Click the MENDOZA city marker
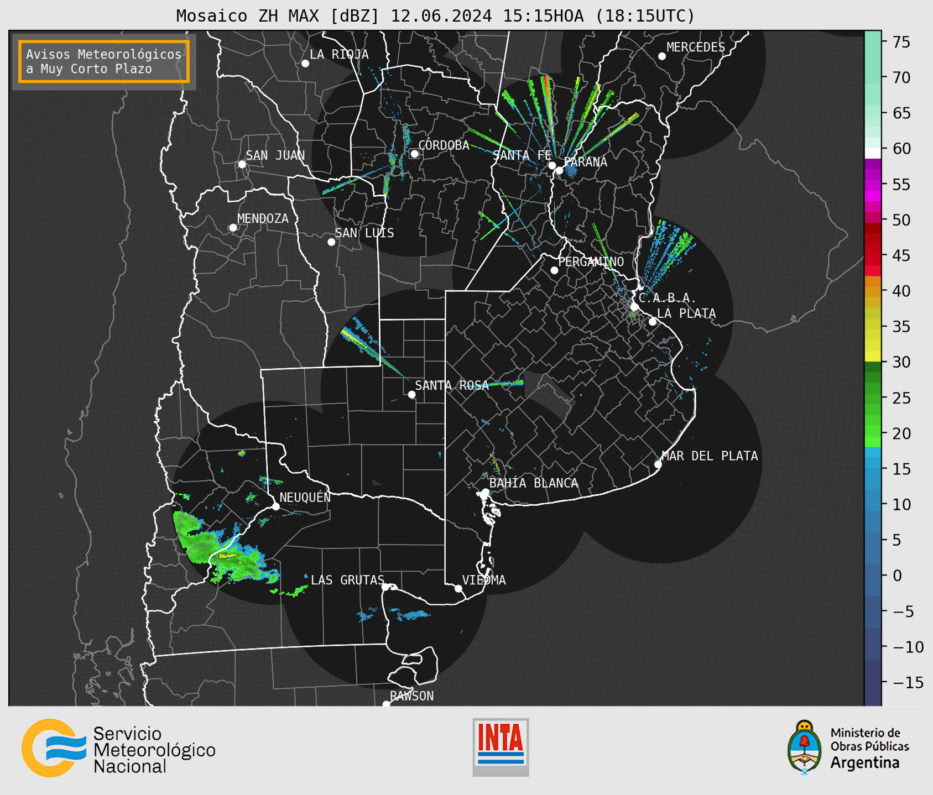The width and height of the screenshot is (933, 795). (233, 228)
